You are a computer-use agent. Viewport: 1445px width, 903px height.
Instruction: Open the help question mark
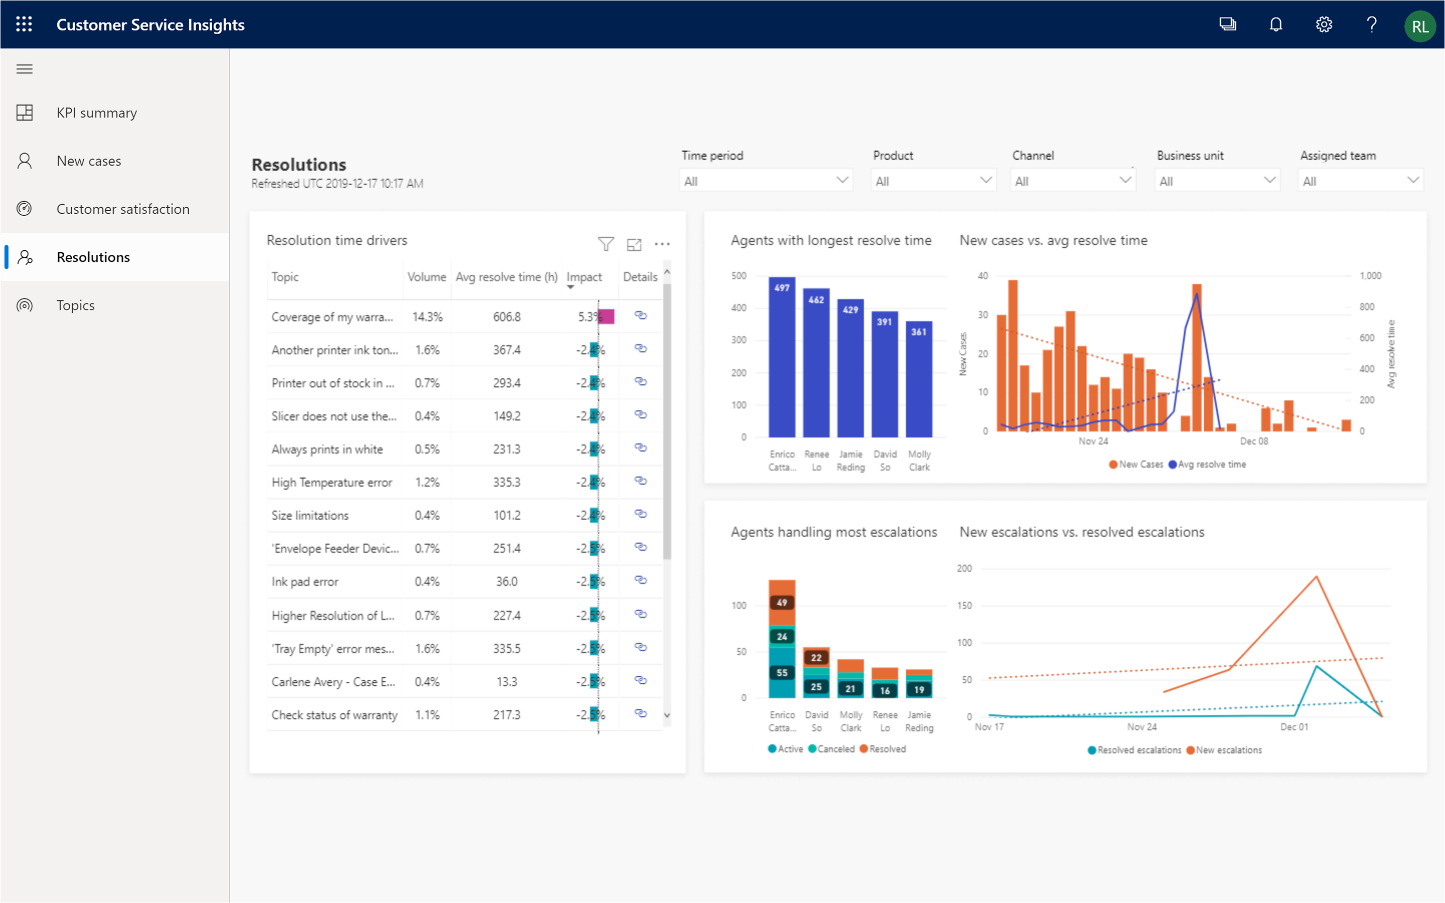[1372, 25]
